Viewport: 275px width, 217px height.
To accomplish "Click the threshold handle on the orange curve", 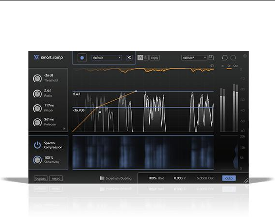I will pyautogui.click(x=97, y=108).
